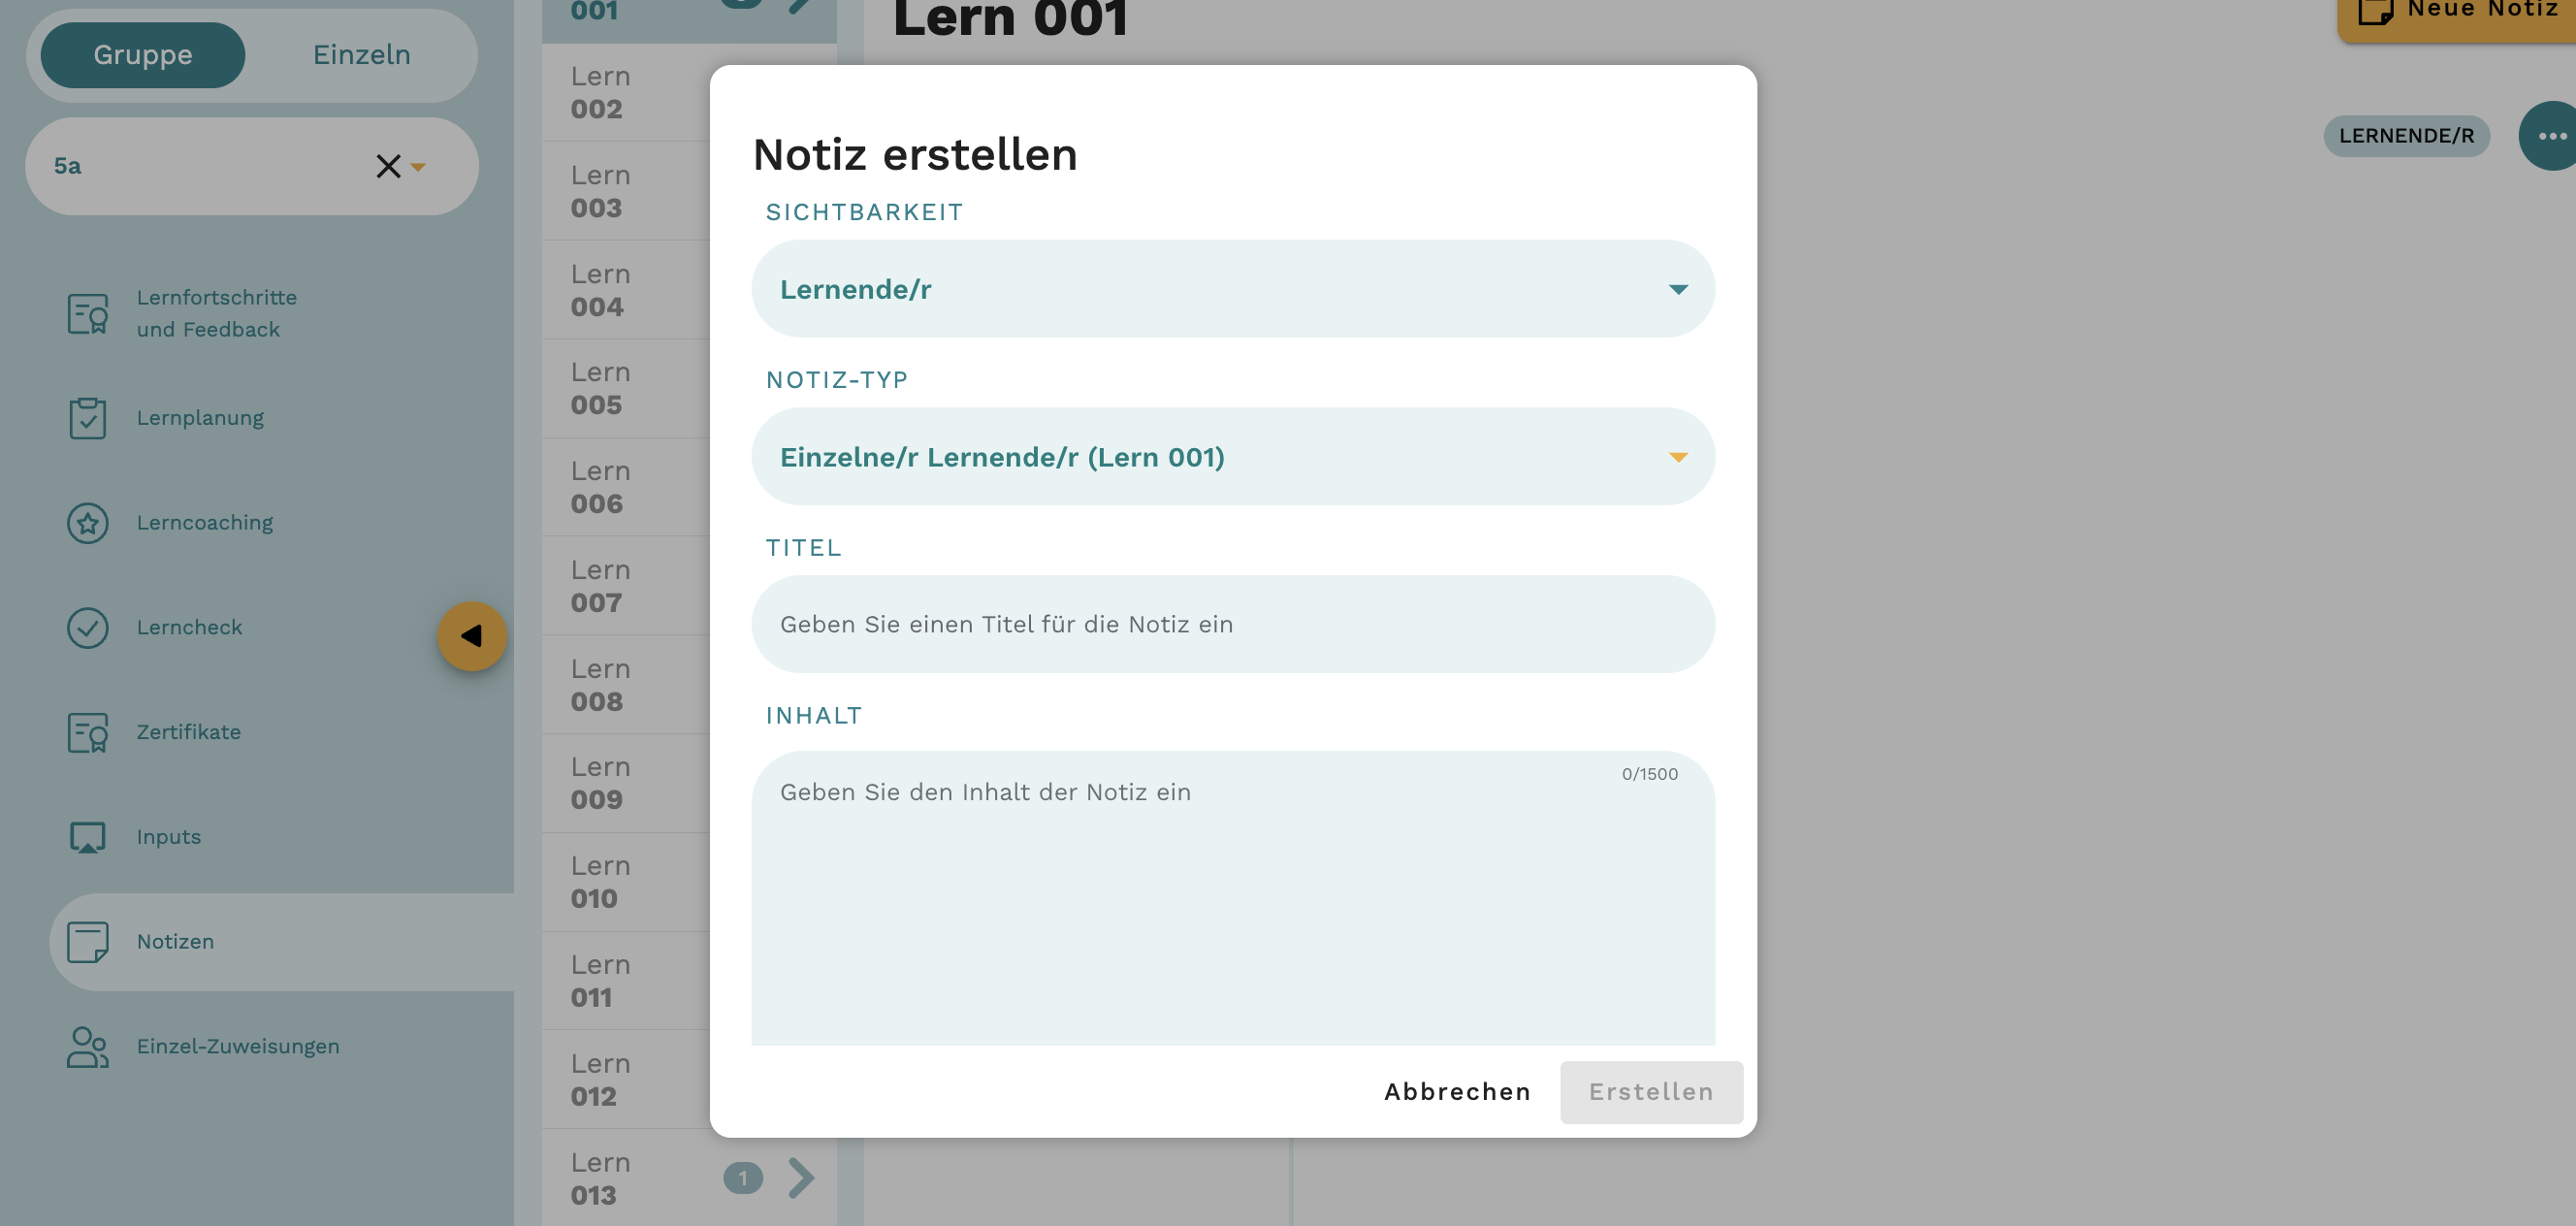Image resolution: width=2576 pixels, height=1226 pixels.
Task: Collapse sidebar with the orange arrow button
Action: 472,636
